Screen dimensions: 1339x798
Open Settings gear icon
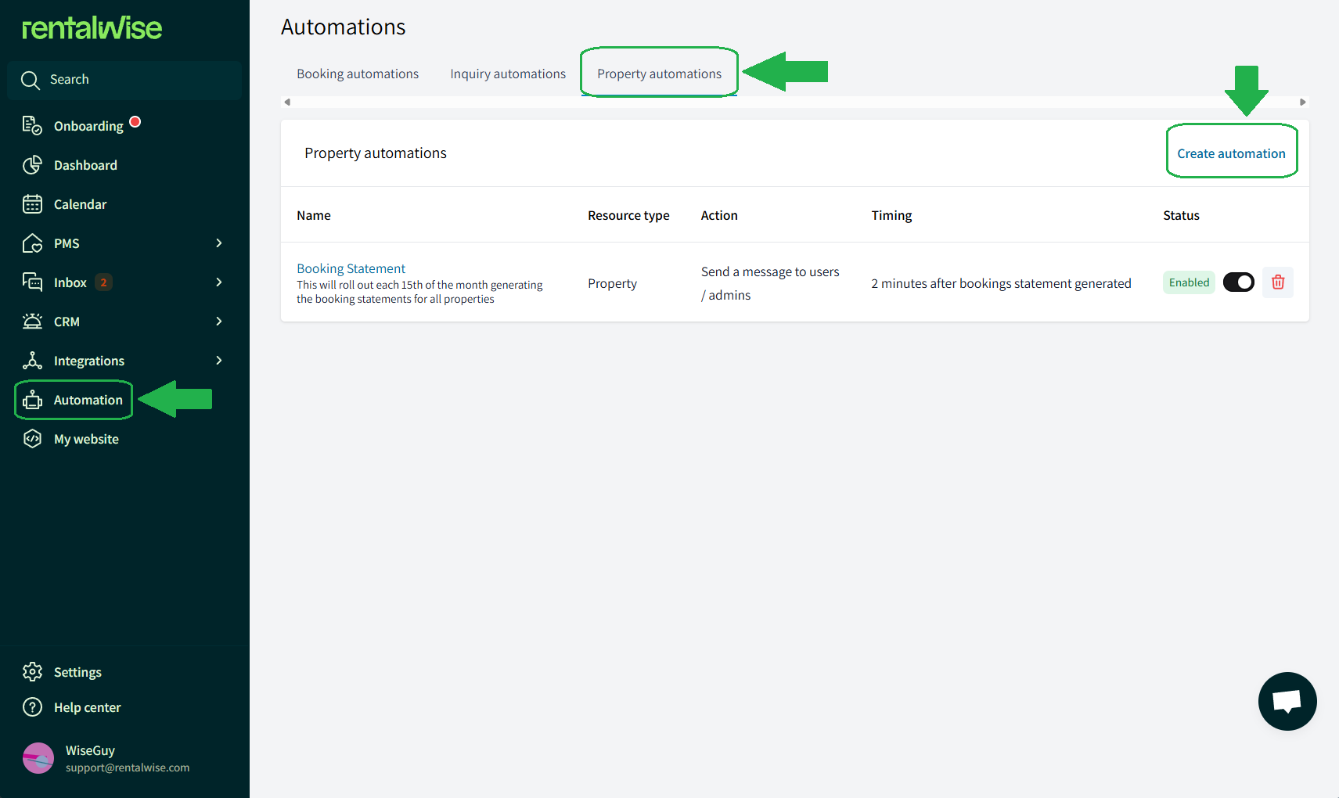(32, 672)
